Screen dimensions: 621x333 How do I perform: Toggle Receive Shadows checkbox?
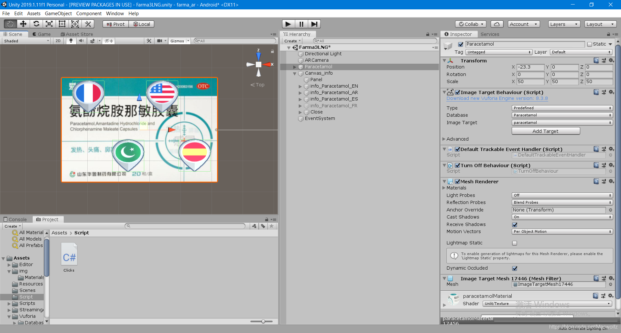pos(515,225)
